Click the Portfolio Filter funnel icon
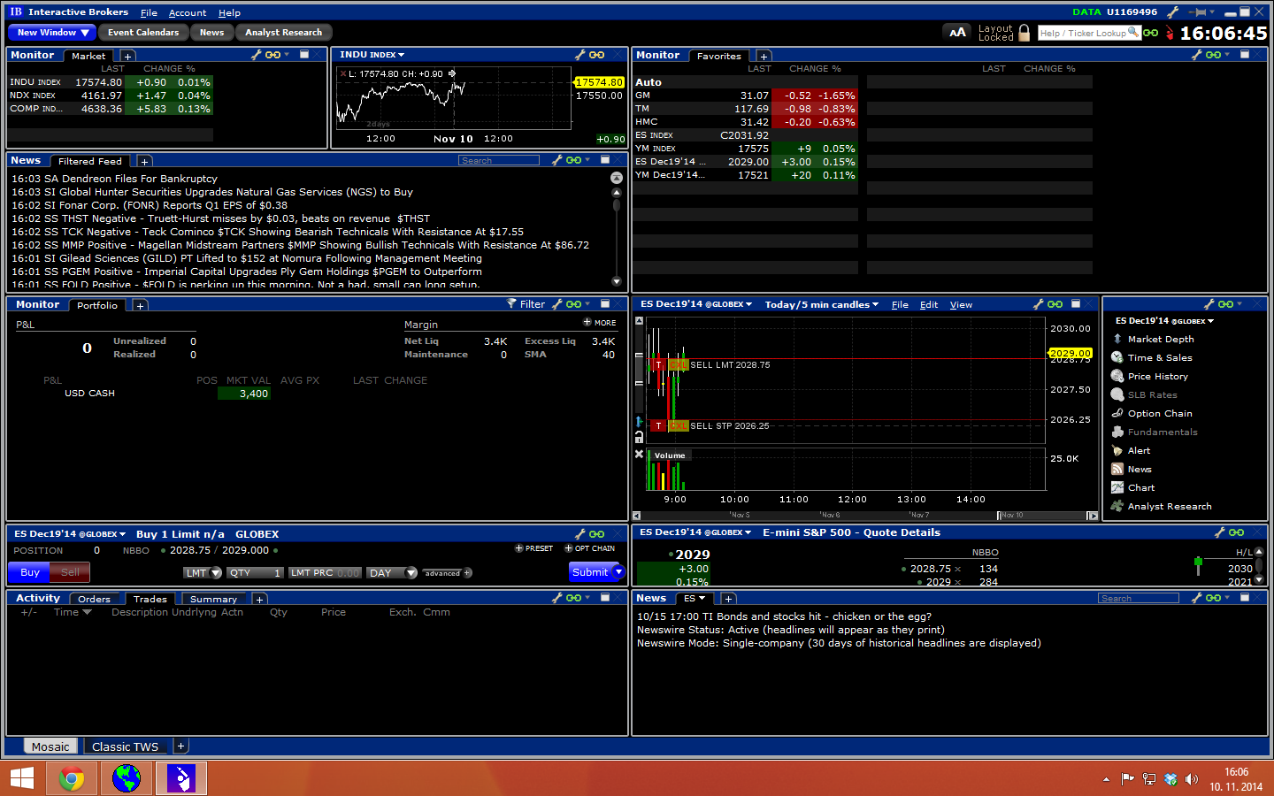This screenshot has width=1274, height=796. (x=511, y=303)
